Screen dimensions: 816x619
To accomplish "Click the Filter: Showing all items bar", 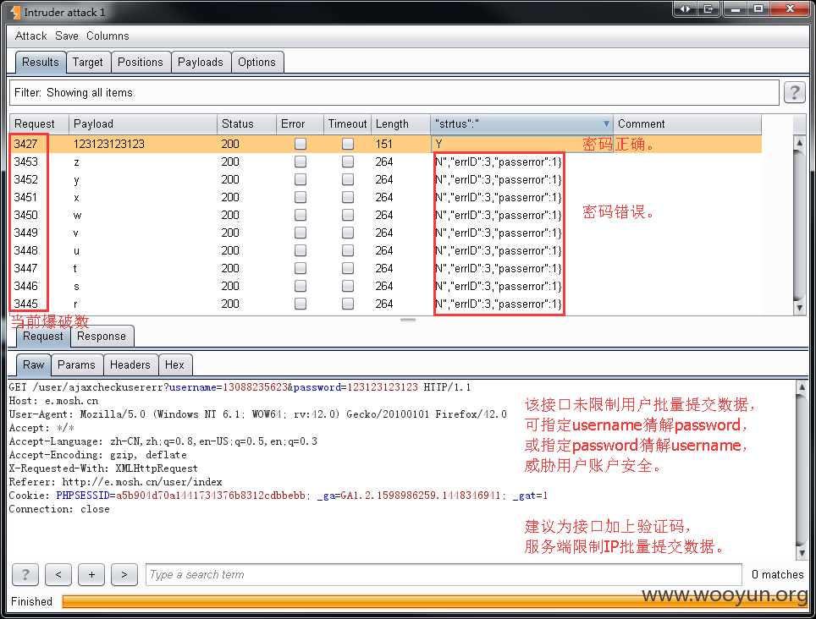I will click(x=394, y=92).
